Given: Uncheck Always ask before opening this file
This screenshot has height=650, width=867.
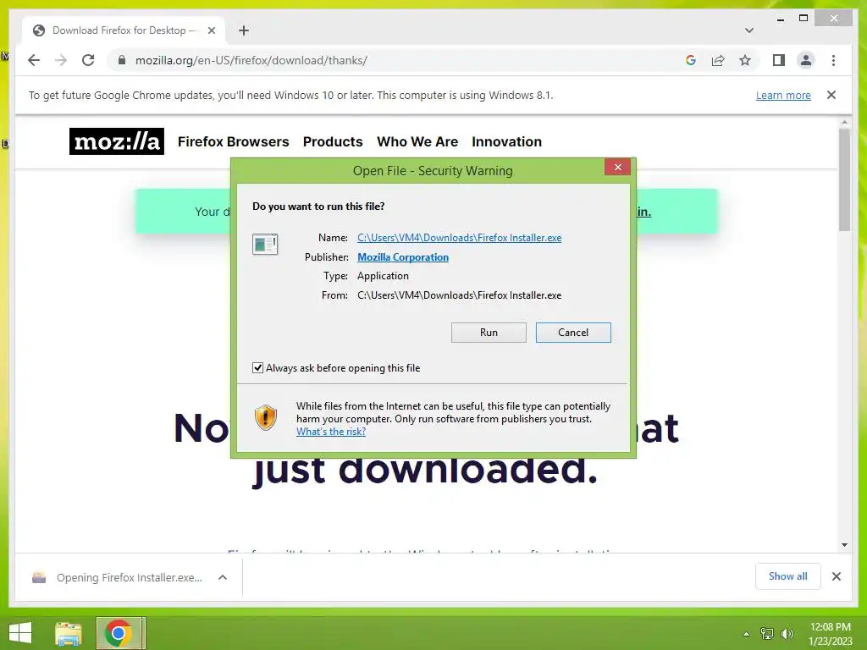Looking at the screenshot, I should tap(257, 368).
